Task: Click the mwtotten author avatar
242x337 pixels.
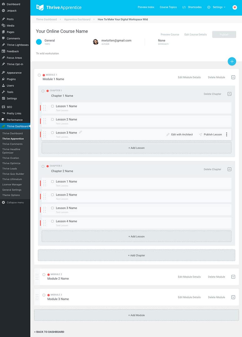Action: (96, 42)
